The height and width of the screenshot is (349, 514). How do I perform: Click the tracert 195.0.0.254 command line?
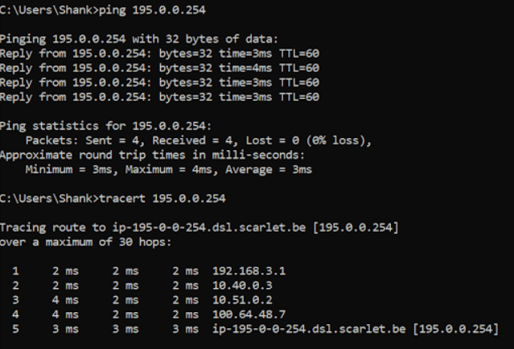pyautogui.click(x=113, y=198)
